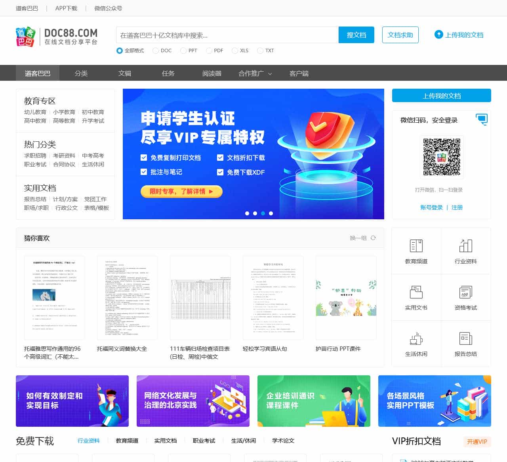This screenshot has height=462, width=507.
Task: Select the PDF format radio button
Action: tap(209, 51)
